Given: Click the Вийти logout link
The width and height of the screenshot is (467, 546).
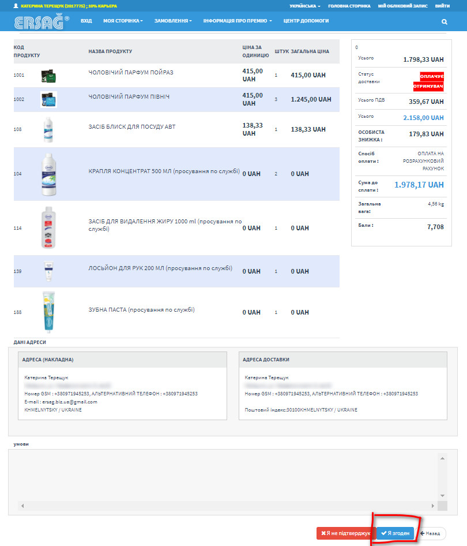Looking at the screenshot, I should pos(442,6).
